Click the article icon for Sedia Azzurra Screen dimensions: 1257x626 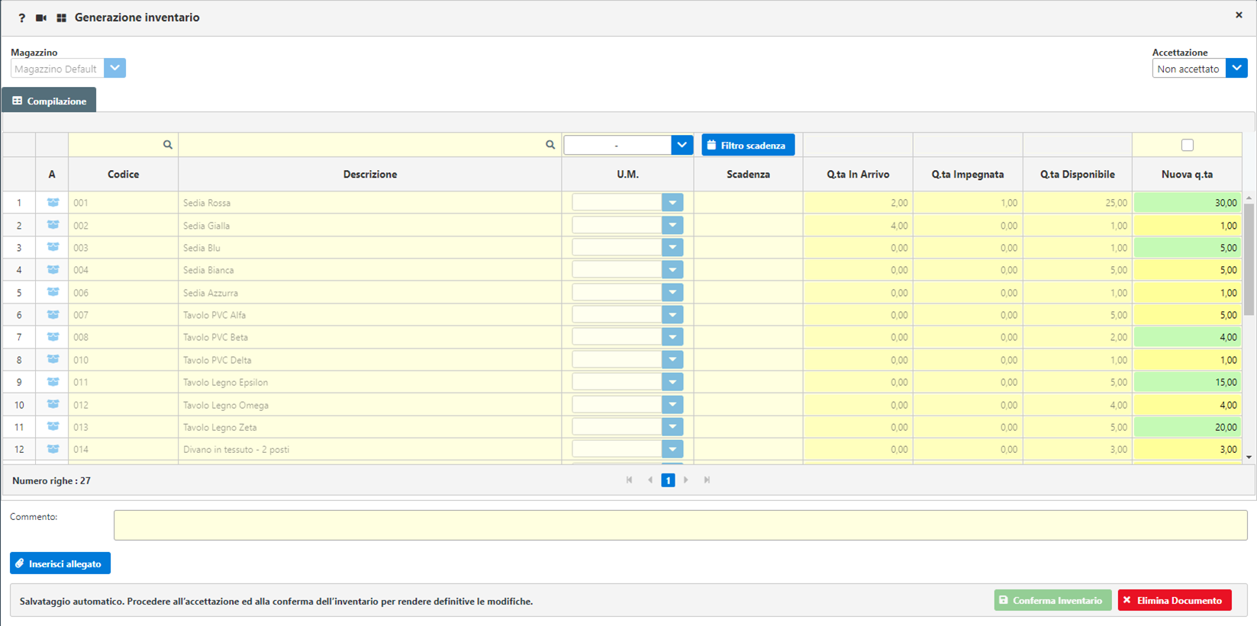point(53,292)
